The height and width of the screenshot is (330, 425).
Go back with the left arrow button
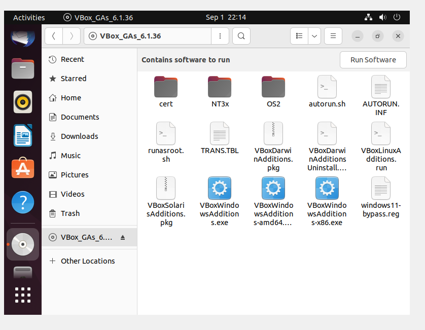pyautogui.click(x=54, y=36)
